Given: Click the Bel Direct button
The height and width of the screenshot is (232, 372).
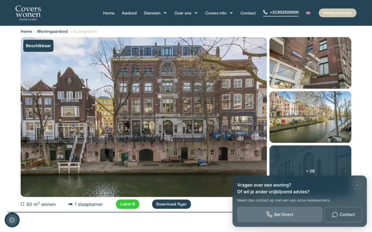Looking at the screenshot, I should pos(280,215).
